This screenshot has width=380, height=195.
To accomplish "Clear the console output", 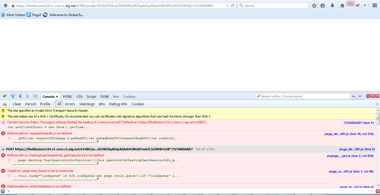I will [17, 104].
